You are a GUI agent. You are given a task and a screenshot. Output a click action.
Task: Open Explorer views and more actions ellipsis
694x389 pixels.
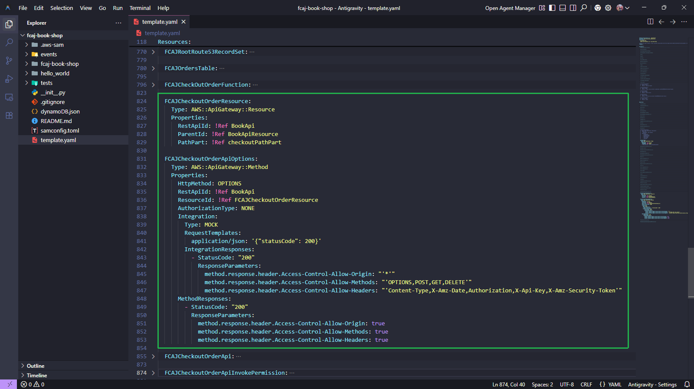tap(118, 23)
